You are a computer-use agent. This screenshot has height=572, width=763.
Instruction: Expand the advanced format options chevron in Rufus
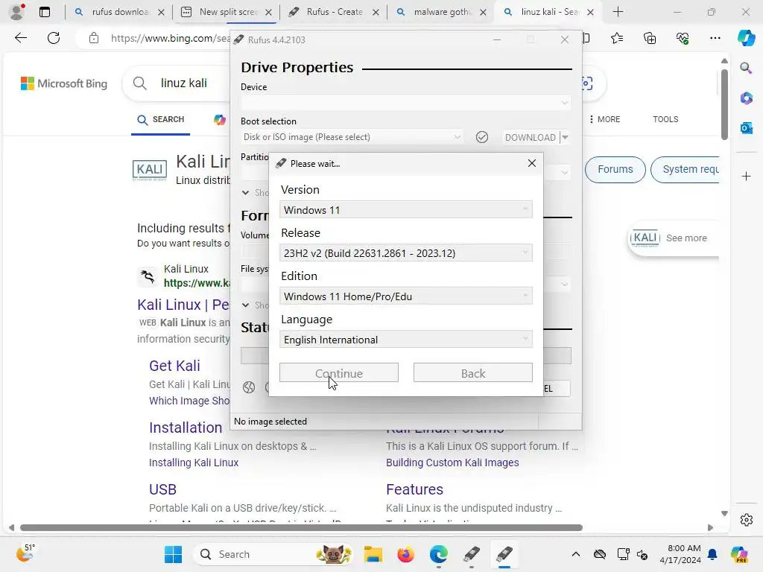245,305
